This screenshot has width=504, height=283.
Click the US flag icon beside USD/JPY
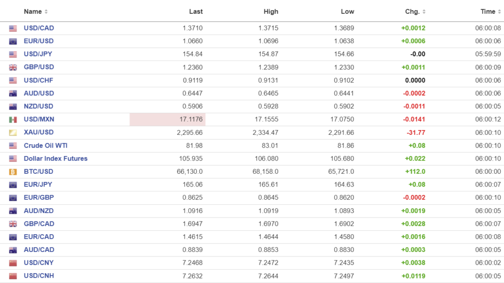[13, 54]
